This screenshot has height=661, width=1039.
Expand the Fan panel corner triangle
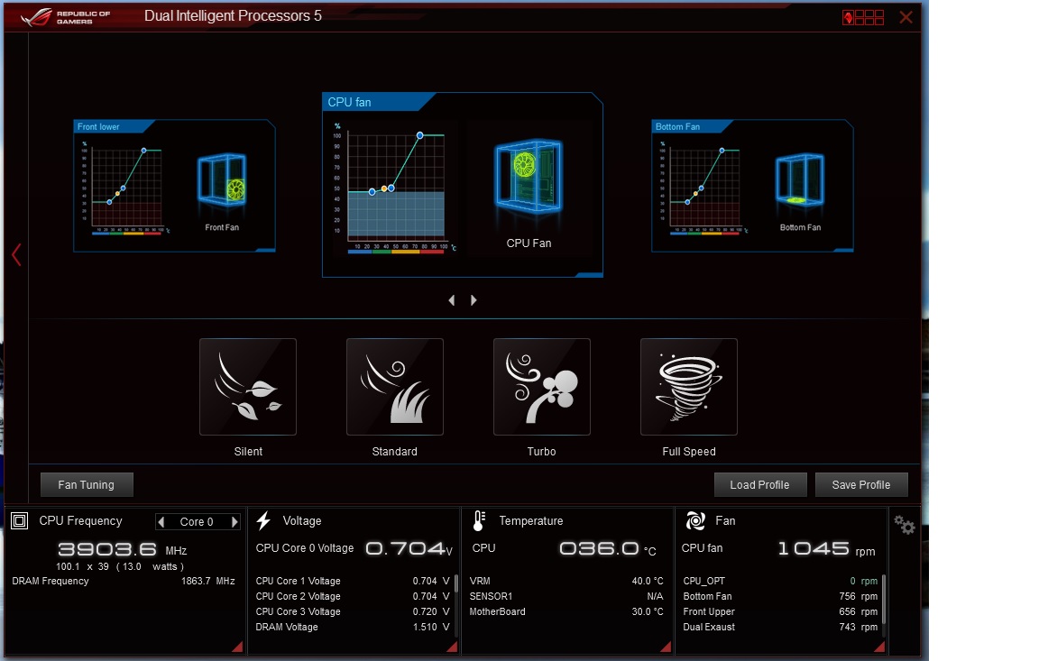click(x=879, y=647)
